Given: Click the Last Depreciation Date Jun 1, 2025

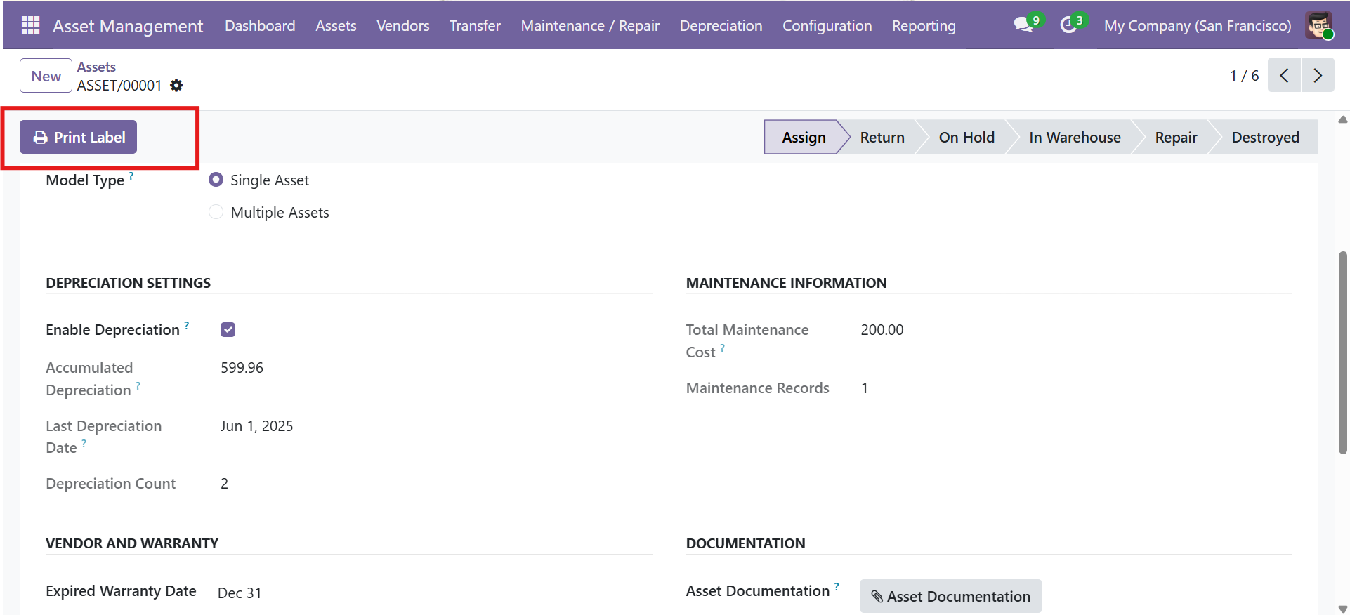Looking at the screenshot, I should 256,426.
